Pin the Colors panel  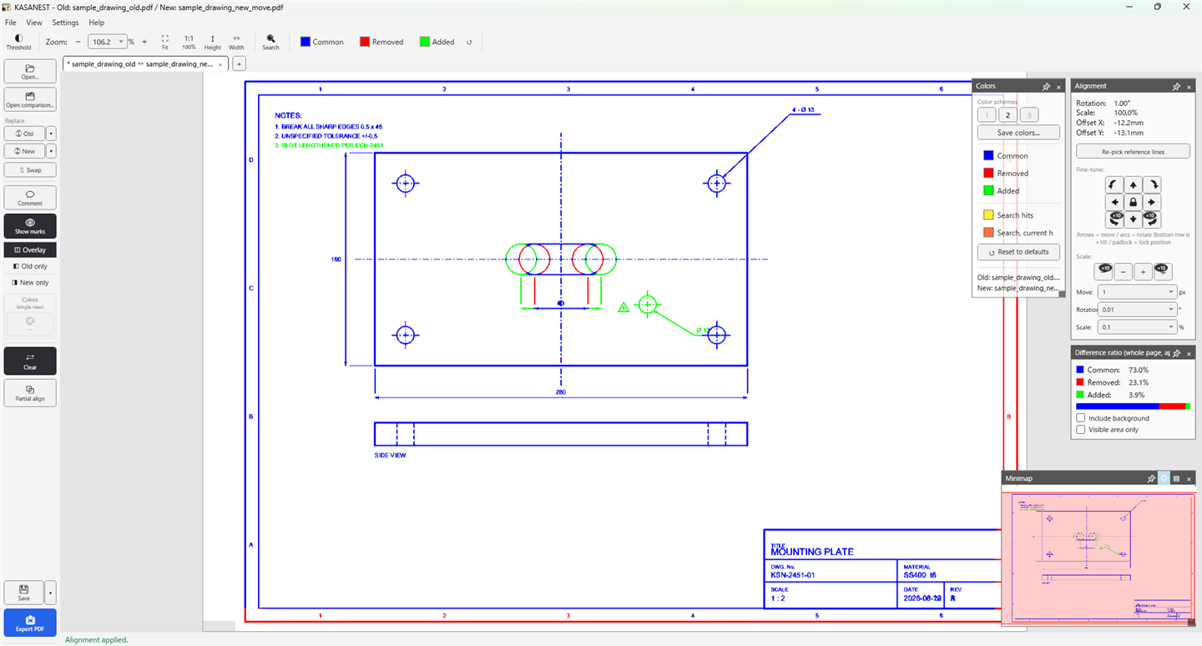1047,86
